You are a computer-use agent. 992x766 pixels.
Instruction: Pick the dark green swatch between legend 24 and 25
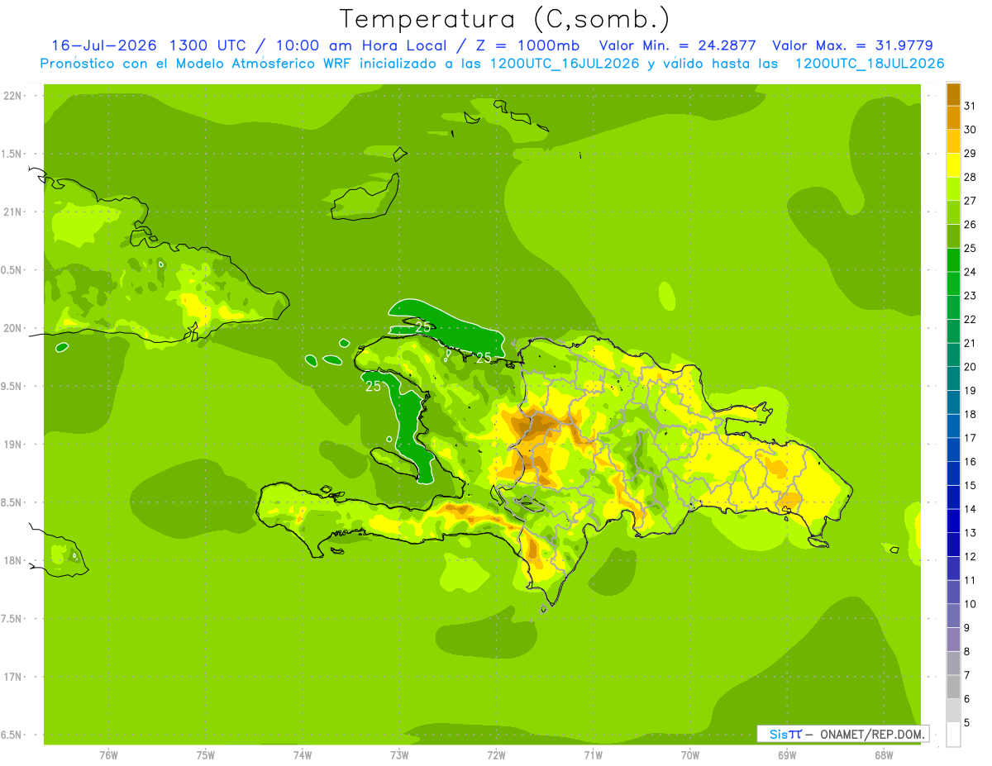(x=953, y=260)
